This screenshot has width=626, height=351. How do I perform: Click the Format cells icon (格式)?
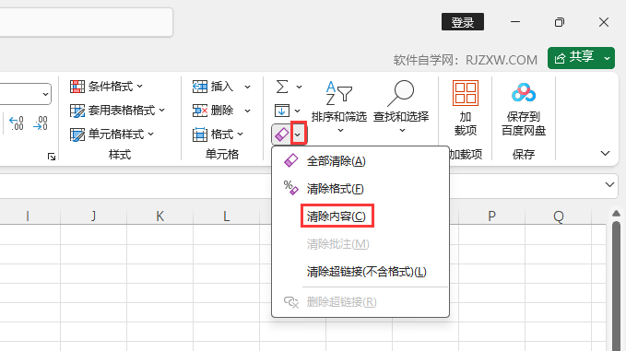coord(200,135)
